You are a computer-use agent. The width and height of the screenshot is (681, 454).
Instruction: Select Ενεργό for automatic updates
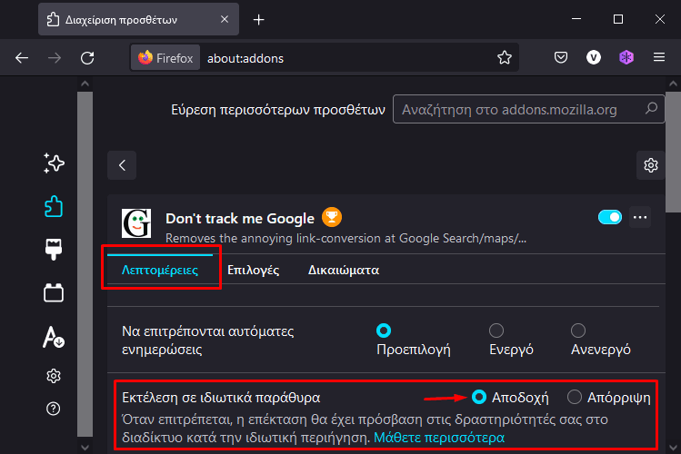496,331
